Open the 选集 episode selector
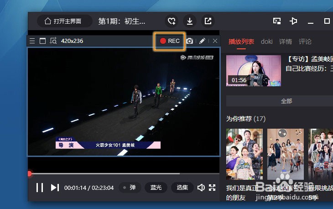 coord(182,188)
